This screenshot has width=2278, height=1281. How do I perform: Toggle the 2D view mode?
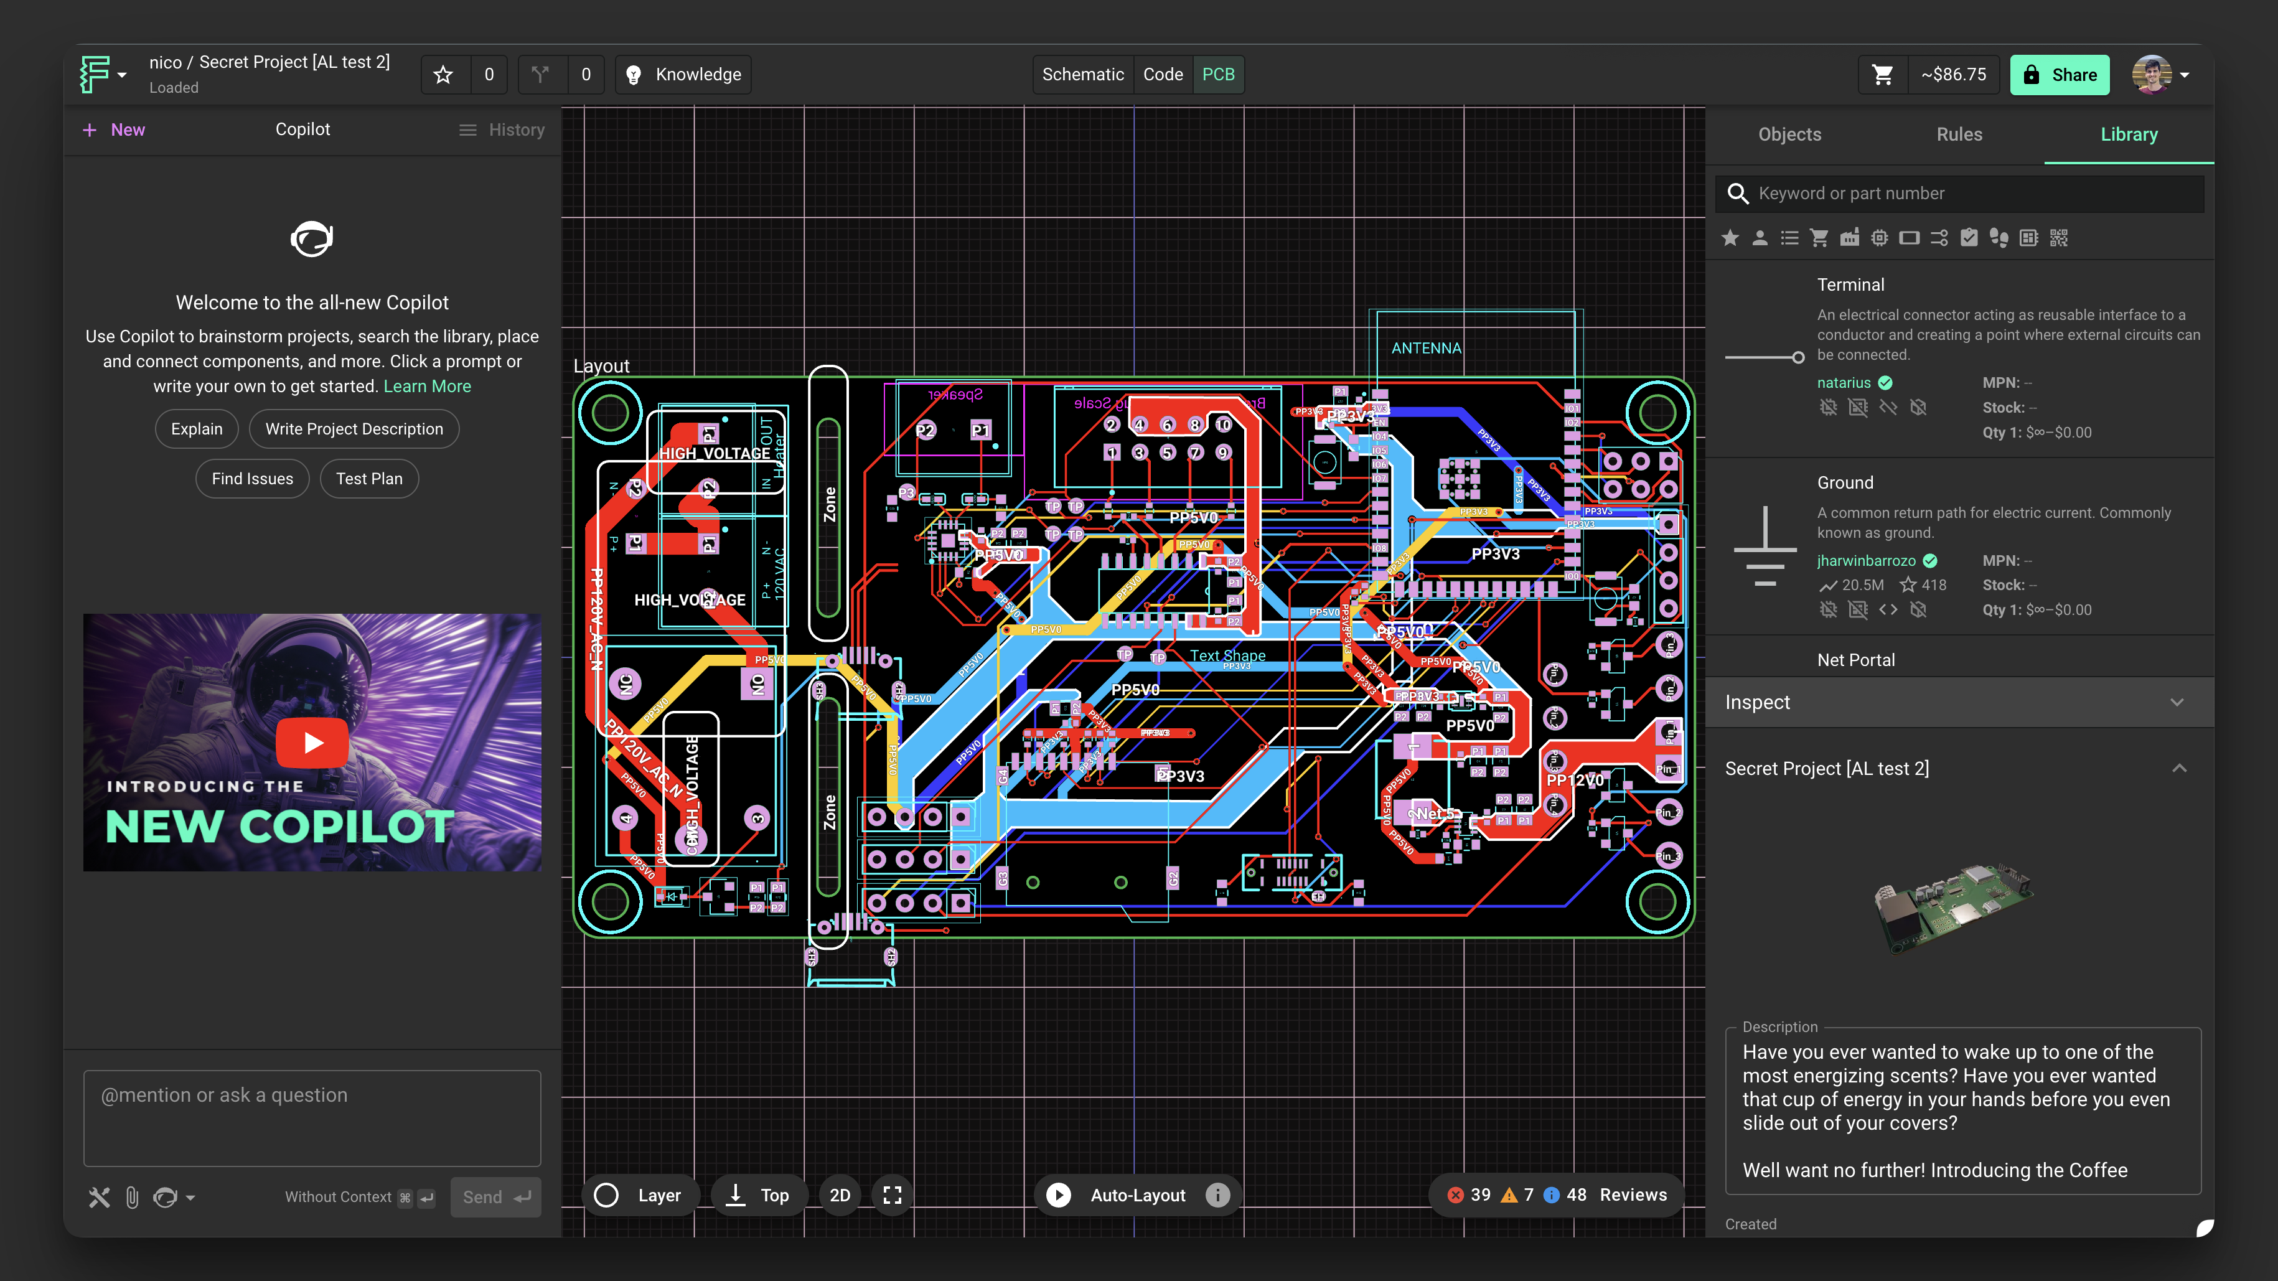coord(840,1195)
